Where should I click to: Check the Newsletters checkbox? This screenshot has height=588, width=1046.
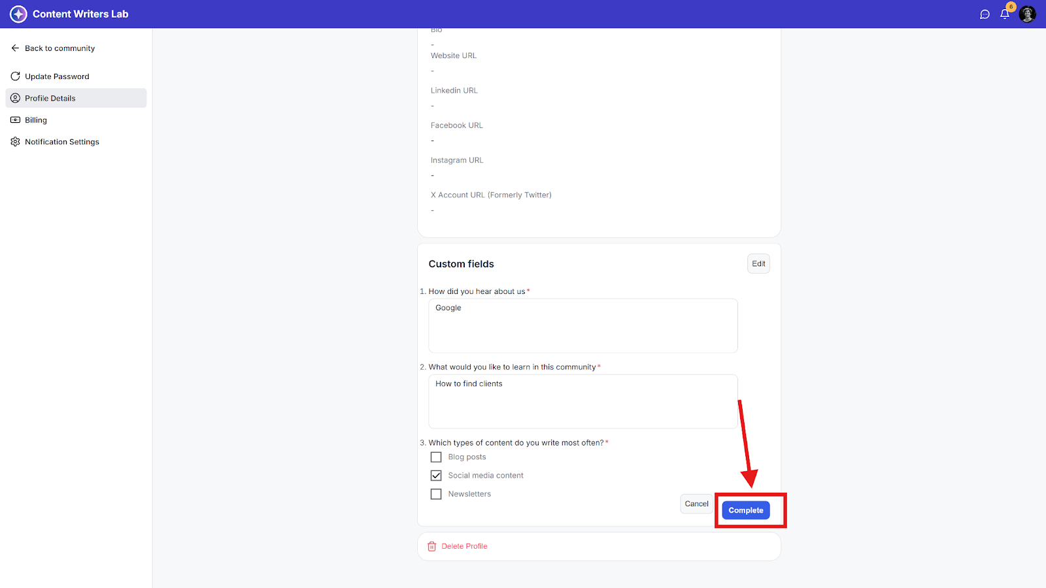tap(436, 495)
